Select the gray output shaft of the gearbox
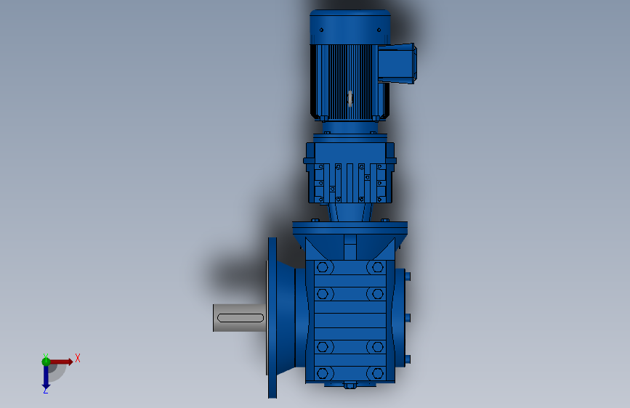 point(239,318)
